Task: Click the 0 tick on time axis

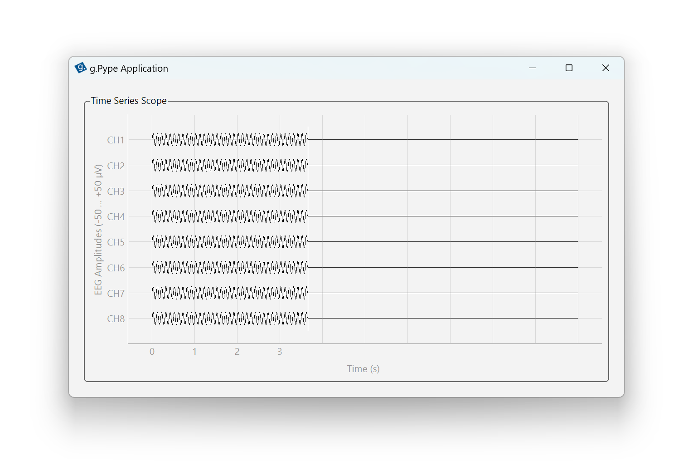Action: [x=152, y=352]
